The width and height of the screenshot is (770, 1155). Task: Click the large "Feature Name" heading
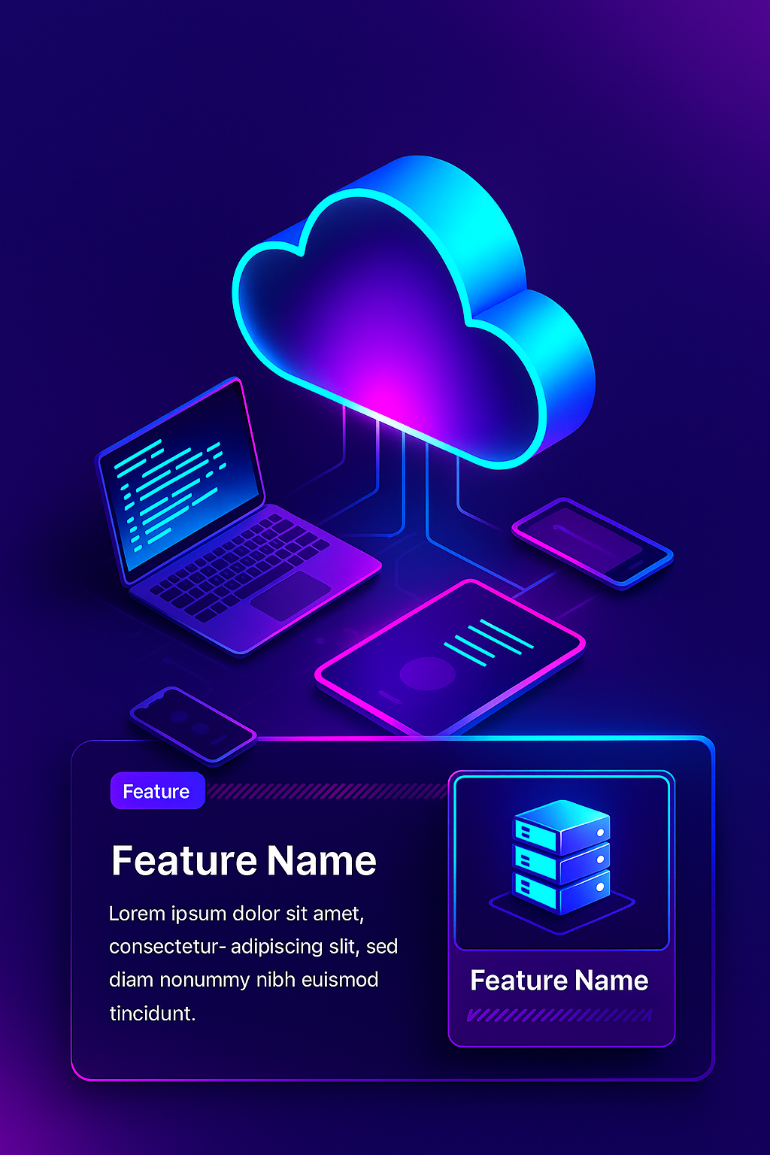pos(244,861)
